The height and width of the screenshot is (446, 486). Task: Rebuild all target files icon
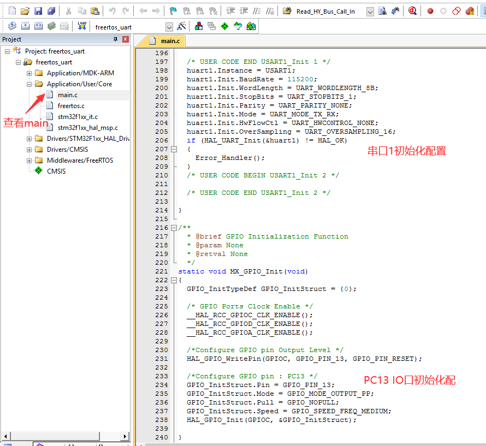tap(38, 26)
